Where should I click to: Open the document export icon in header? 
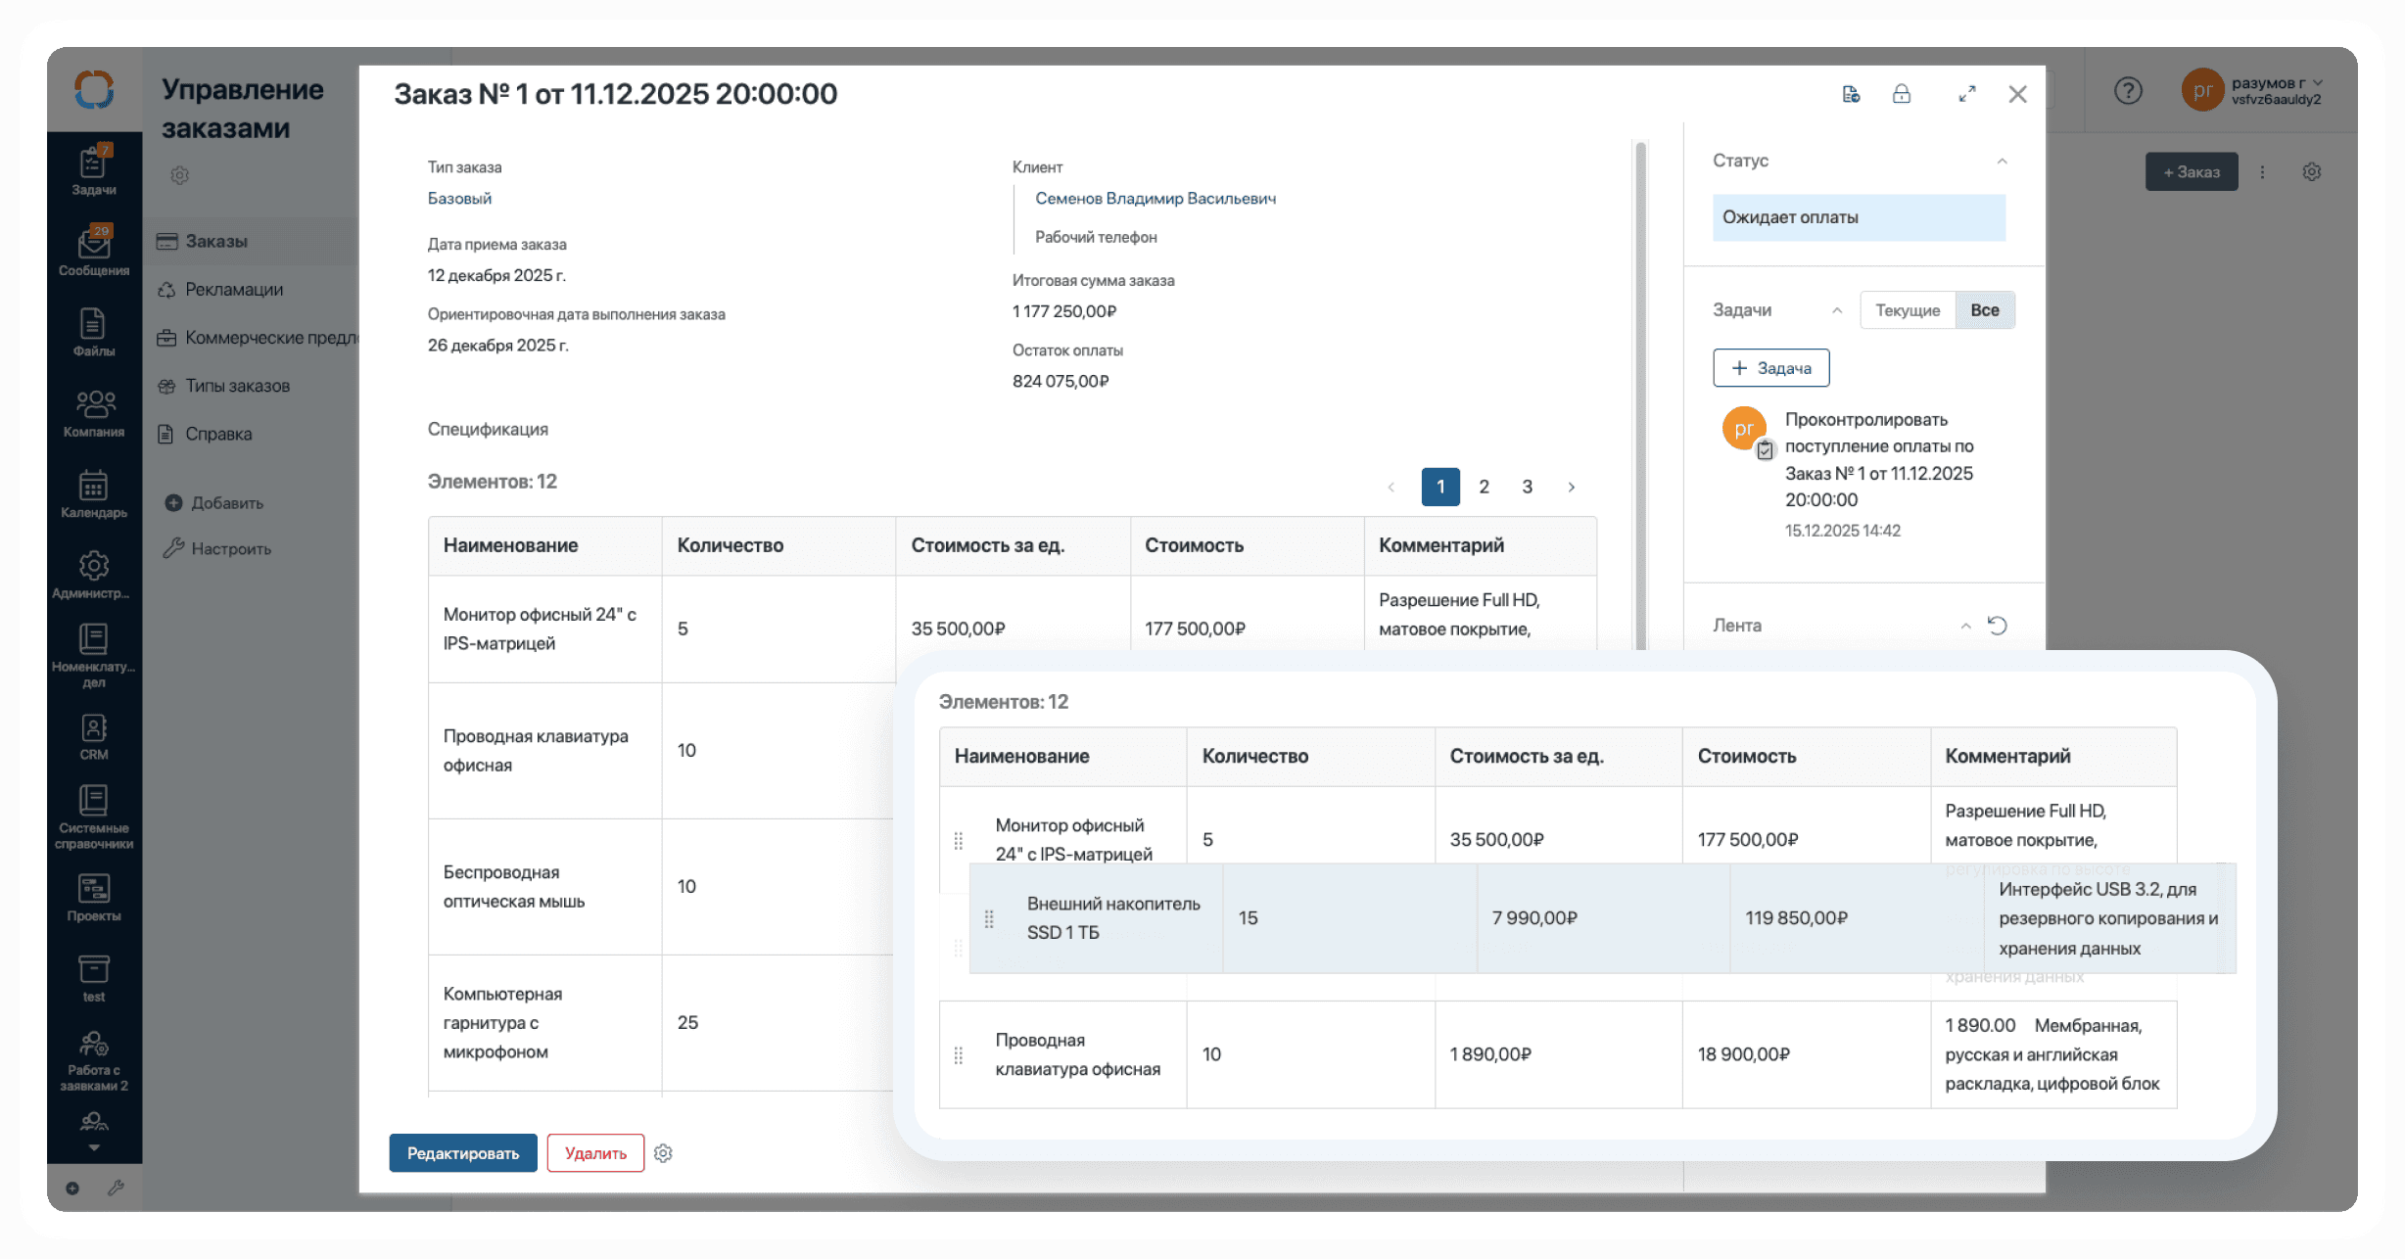click(x=1851, y=94)
